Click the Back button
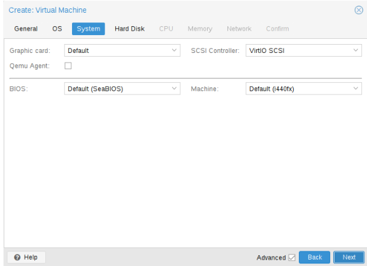 (x=314, y=257)
